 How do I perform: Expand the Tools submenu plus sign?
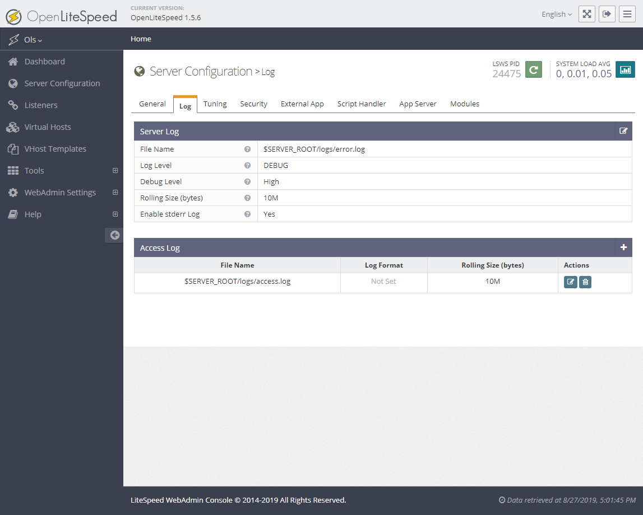click(x=115, y=171)
